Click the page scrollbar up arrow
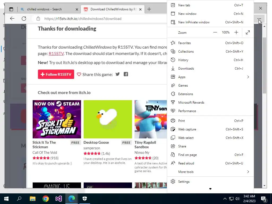 [264, 26]
